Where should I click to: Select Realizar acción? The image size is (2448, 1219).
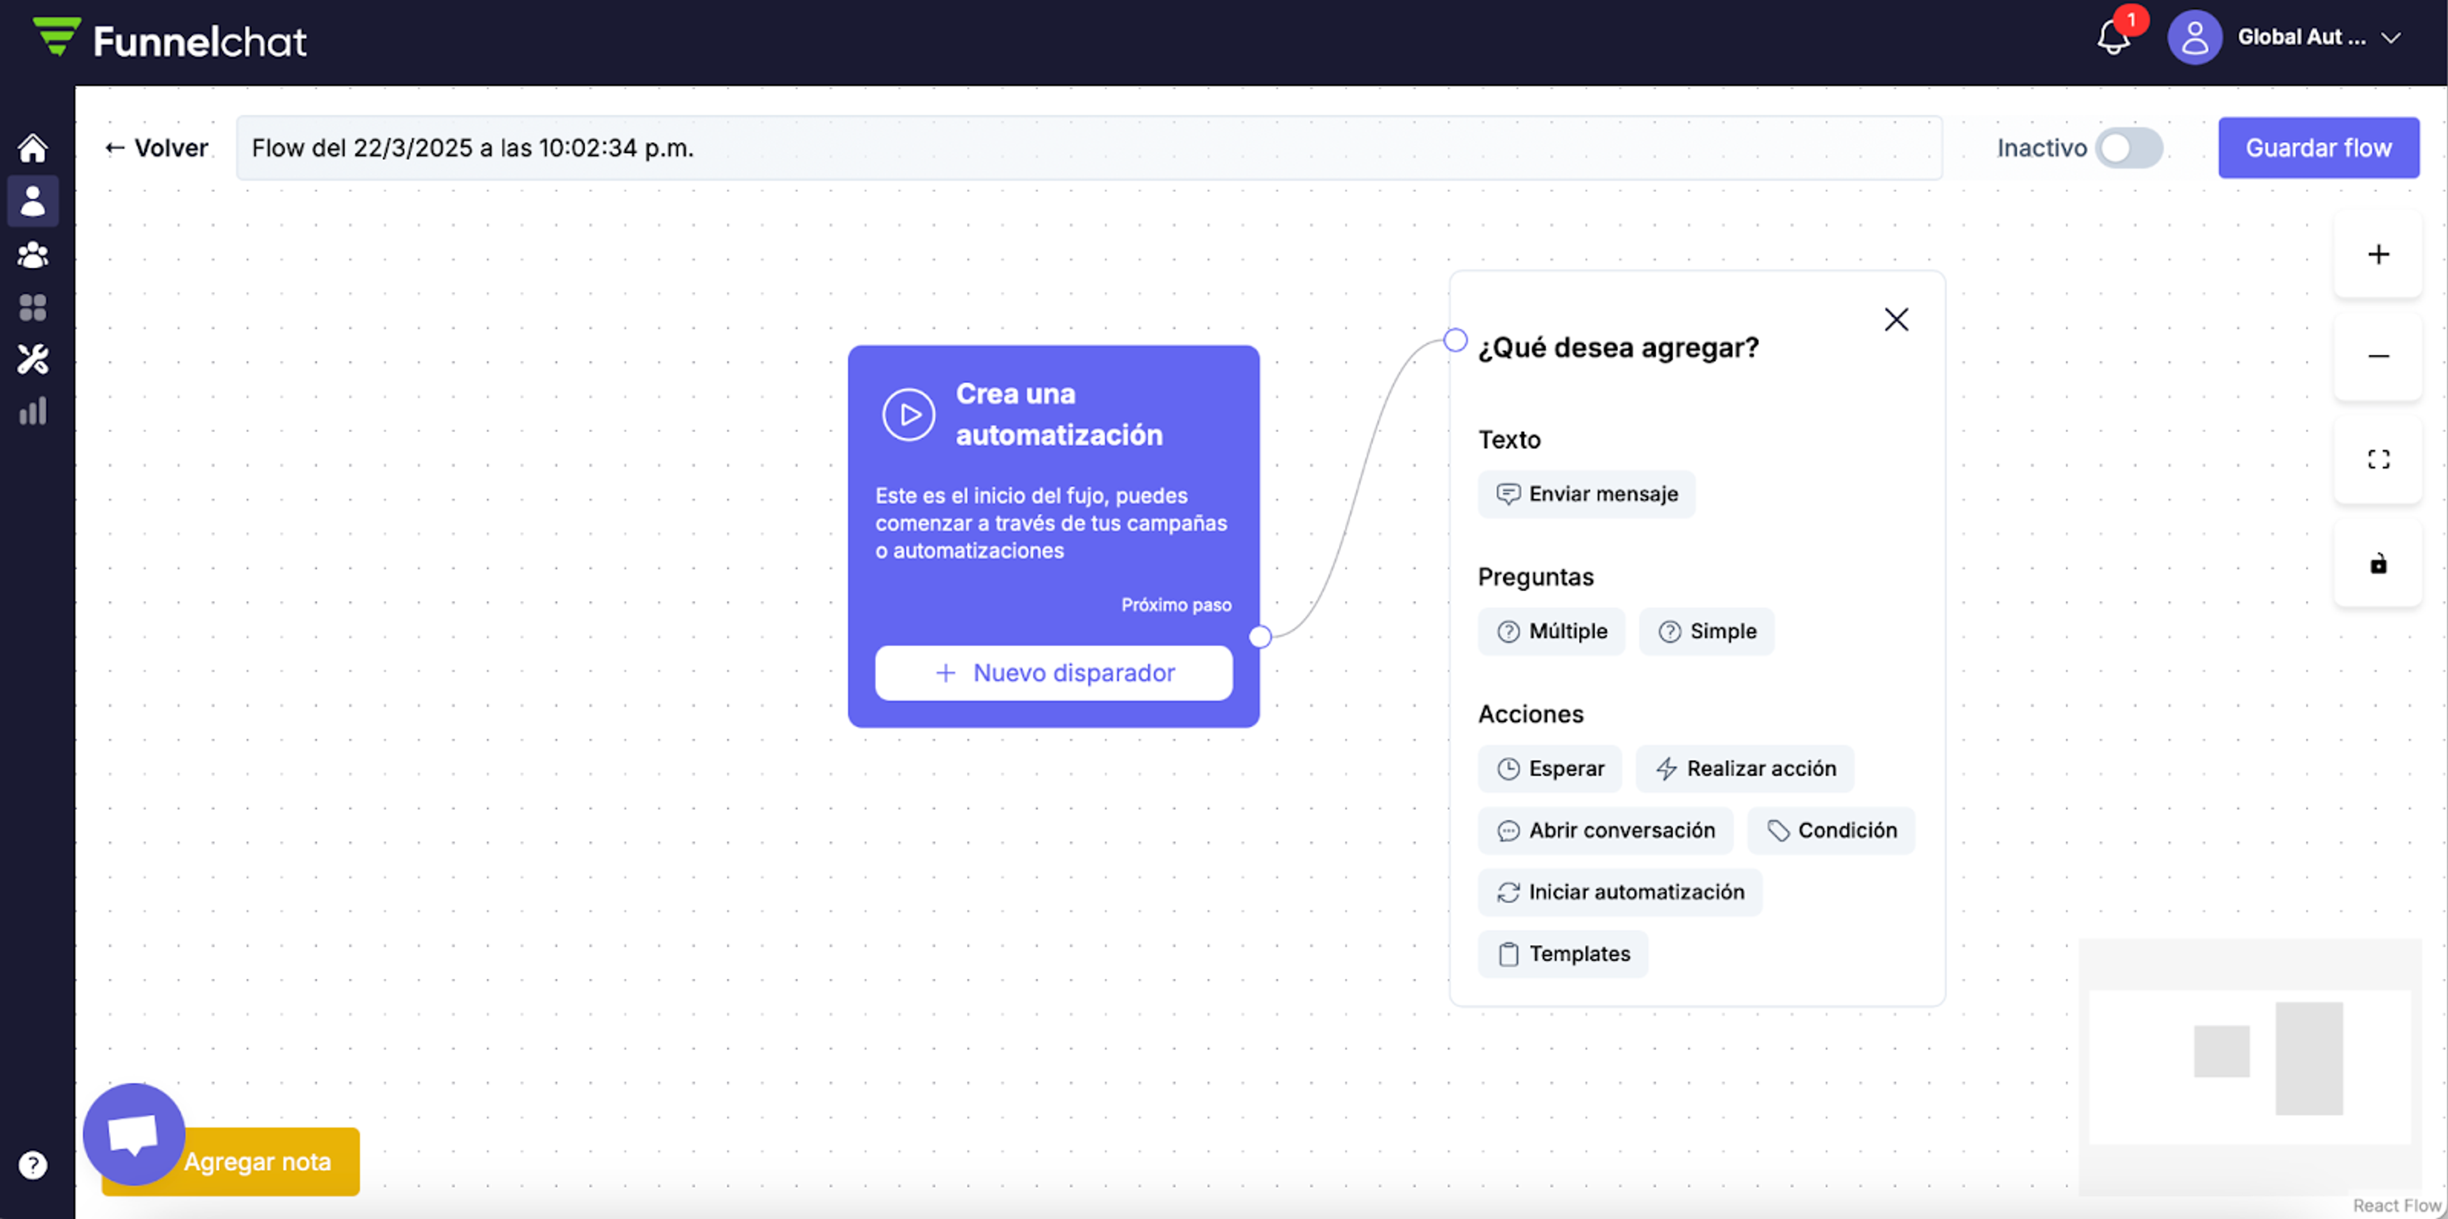pyautogui.click(x=1745, y=768)
